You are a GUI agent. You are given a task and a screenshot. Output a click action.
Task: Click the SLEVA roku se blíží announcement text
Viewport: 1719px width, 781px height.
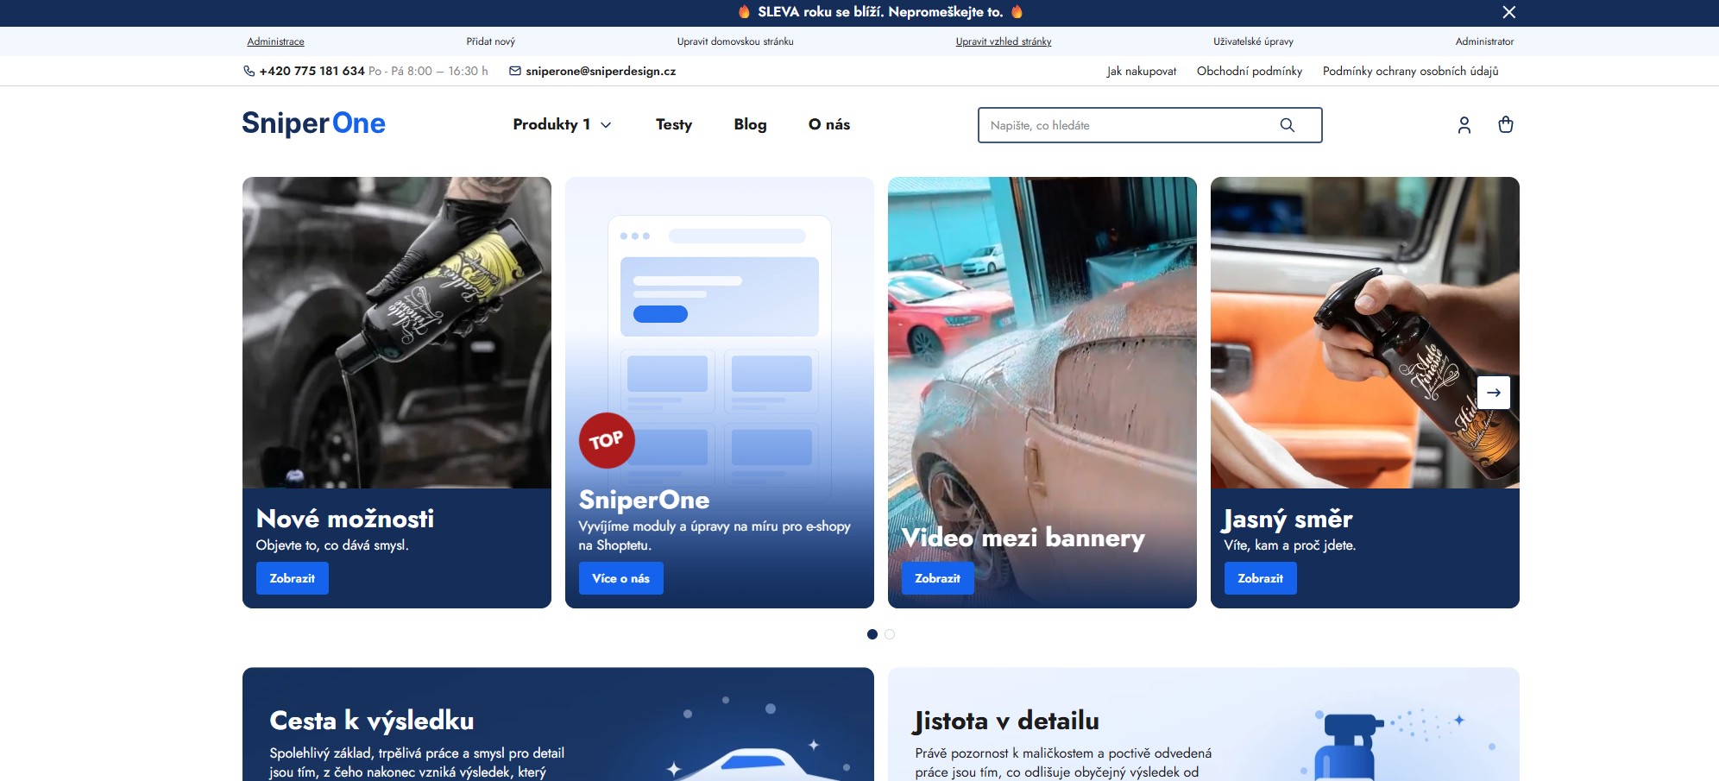tap(880, 12)
